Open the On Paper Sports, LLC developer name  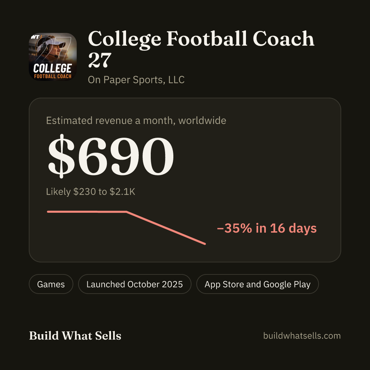point(136,80)
